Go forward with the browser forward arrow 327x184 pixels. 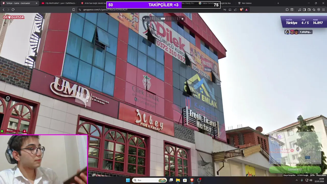tap(8, 9)
